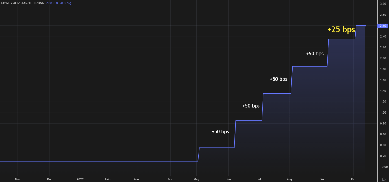This screenshot has width=389, height=182.
Task: Click the Oct label on time axis
Action: point(353,179)
